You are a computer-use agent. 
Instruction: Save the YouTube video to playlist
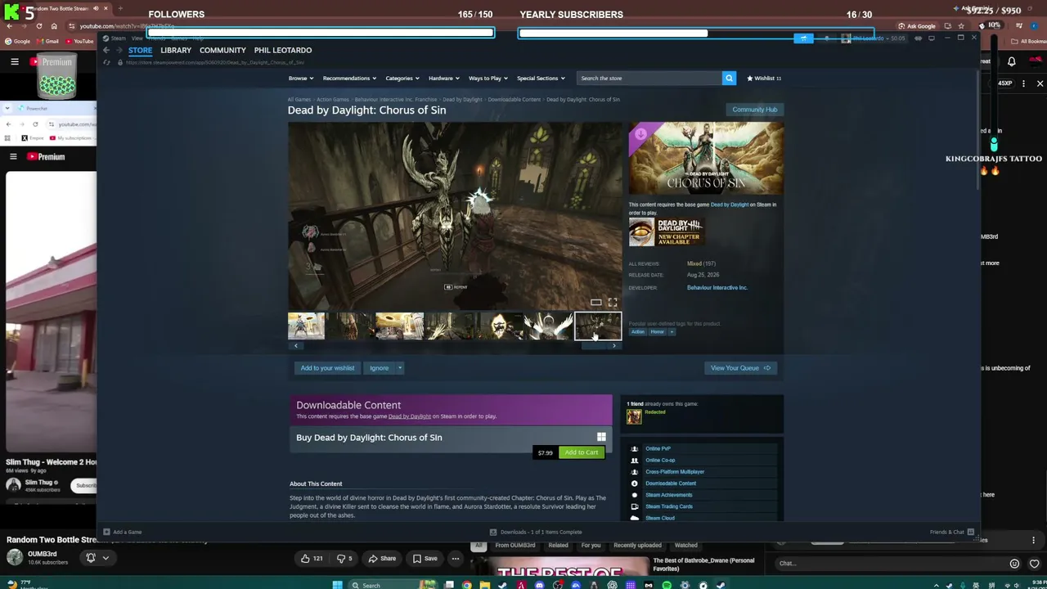(x=425, y=559)
